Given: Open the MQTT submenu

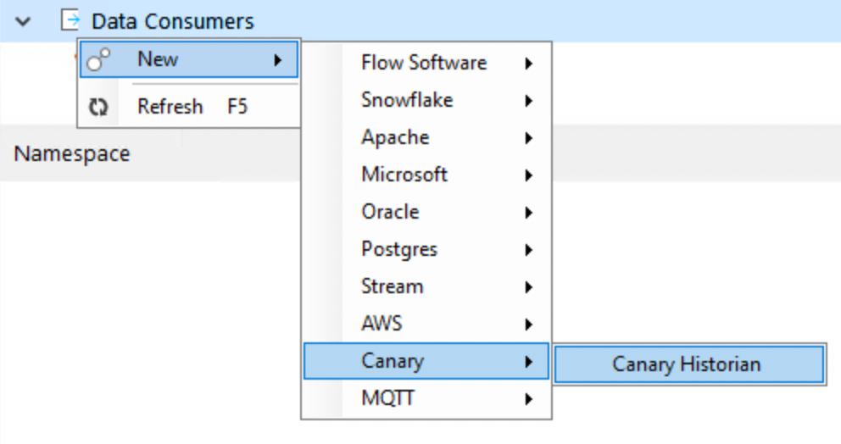Looking at the screenshot, I should point(426,398).
